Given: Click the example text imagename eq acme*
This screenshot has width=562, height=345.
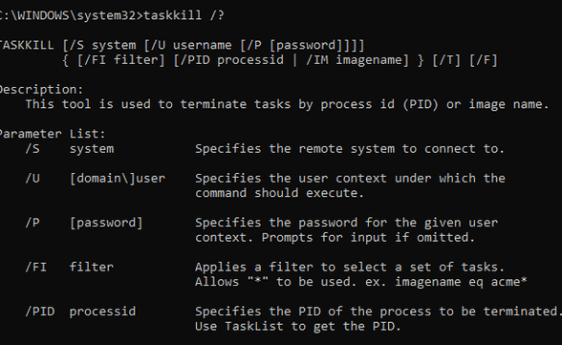Looking at the screenshot, I should 461,282.
